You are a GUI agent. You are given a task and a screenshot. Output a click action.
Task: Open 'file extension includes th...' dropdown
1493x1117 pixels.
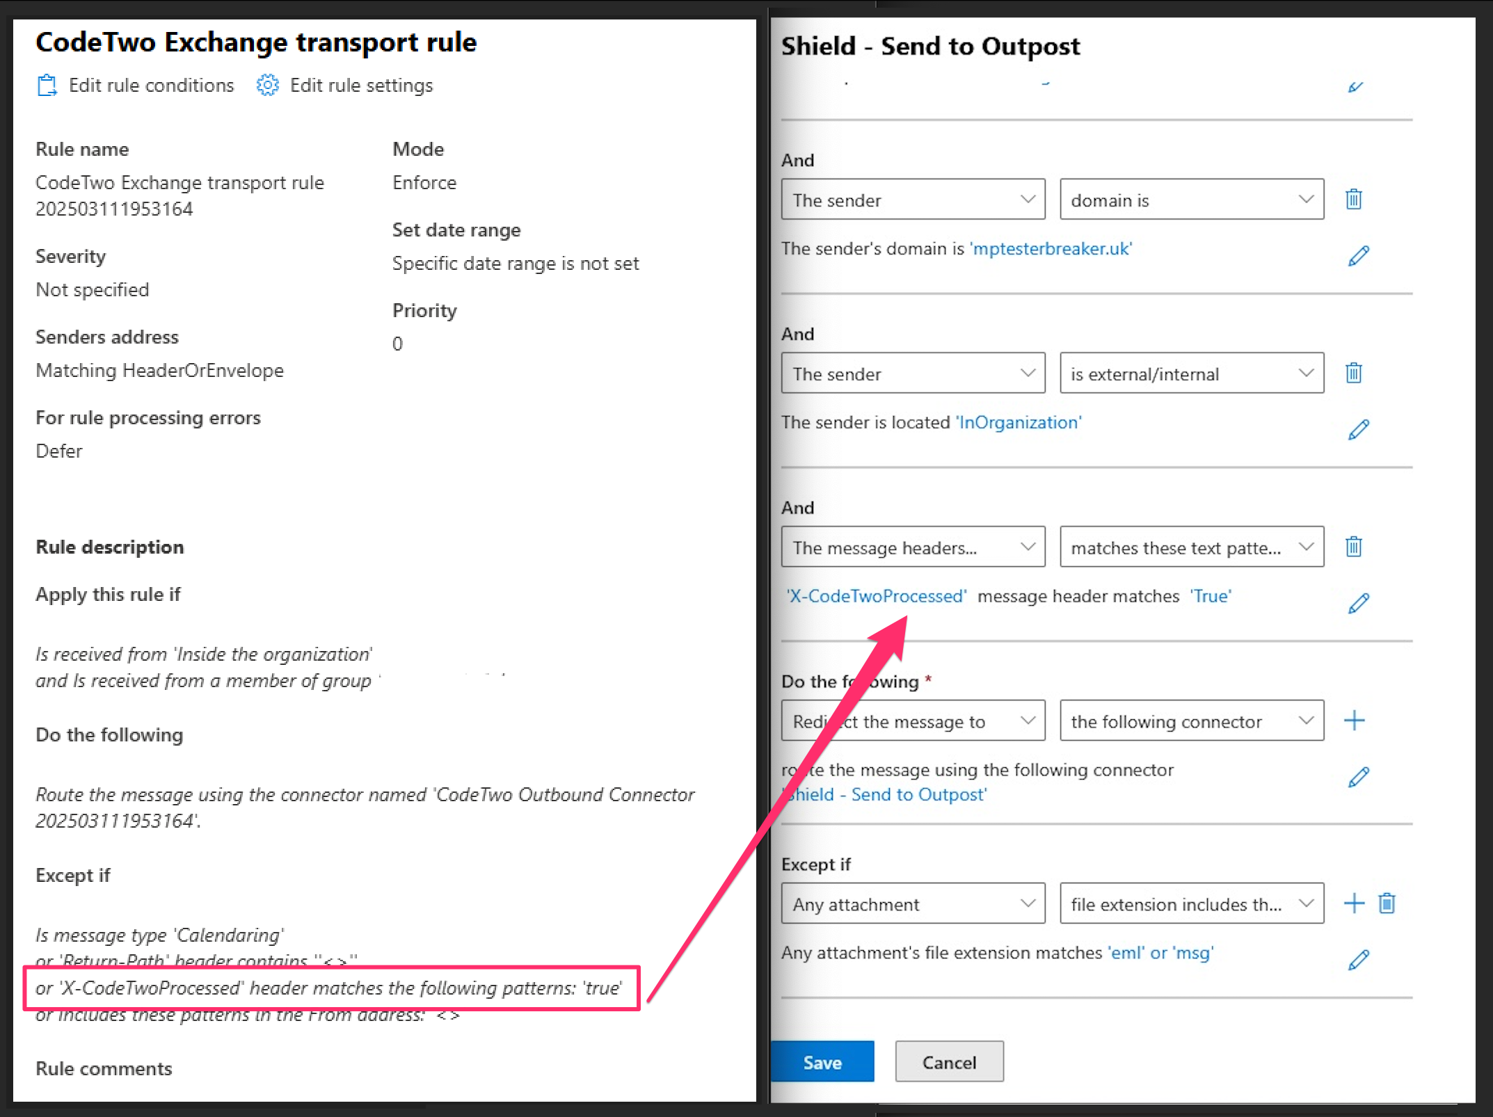point(1191,904)
